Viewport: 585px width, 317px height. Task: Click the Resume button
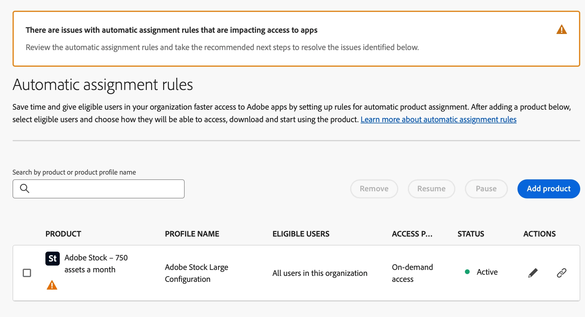click(x=431, y=189)
